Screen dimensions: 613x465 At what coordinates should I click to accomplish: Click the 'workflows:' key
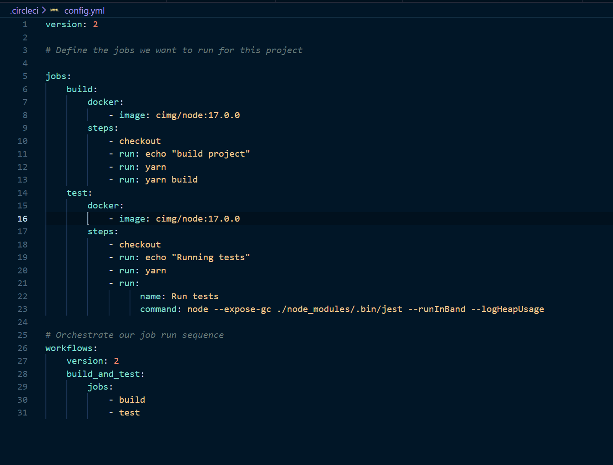(71, 348)
